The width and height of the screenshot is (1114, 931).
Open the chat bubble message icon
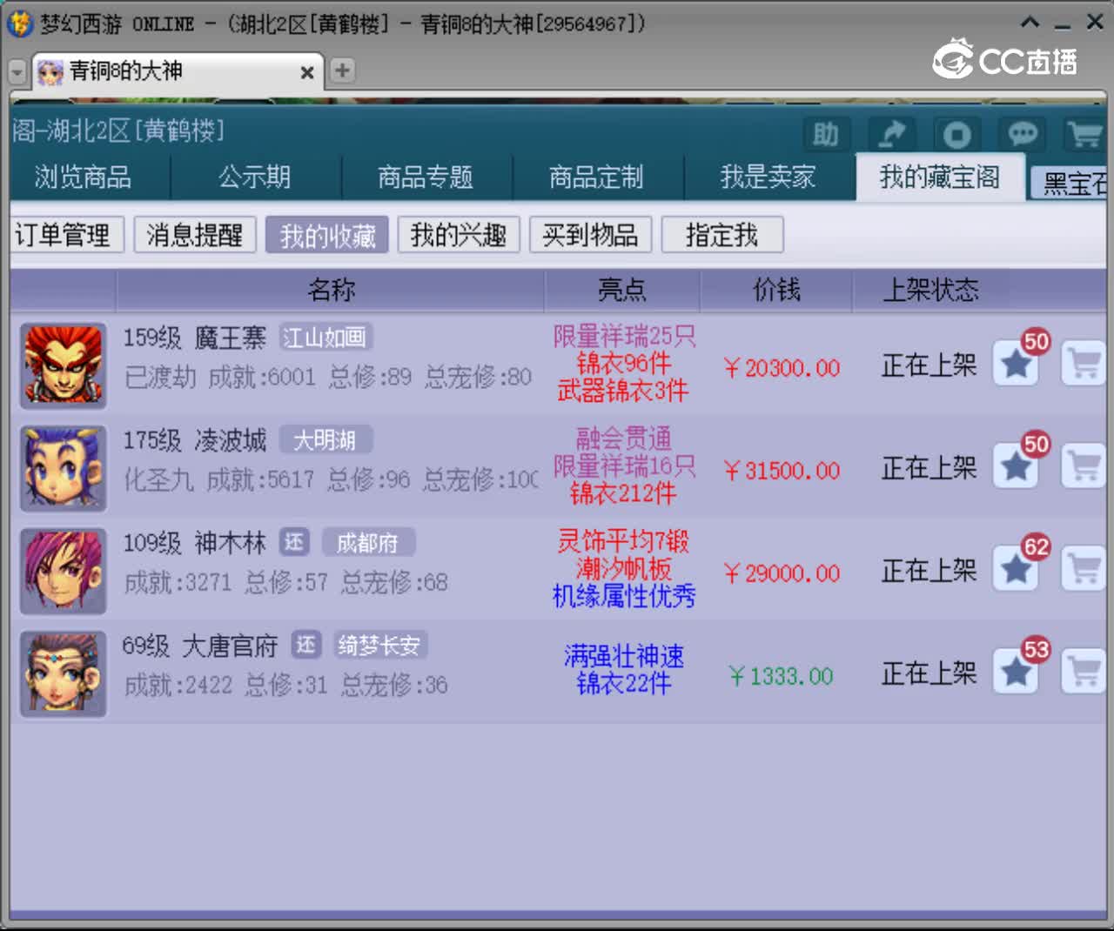(x=1022, y=134)
